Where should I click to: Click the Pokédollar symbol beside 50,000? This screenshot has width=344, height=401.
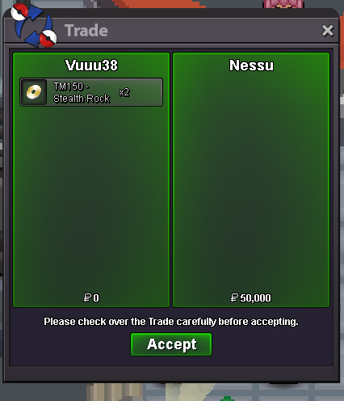234,298
